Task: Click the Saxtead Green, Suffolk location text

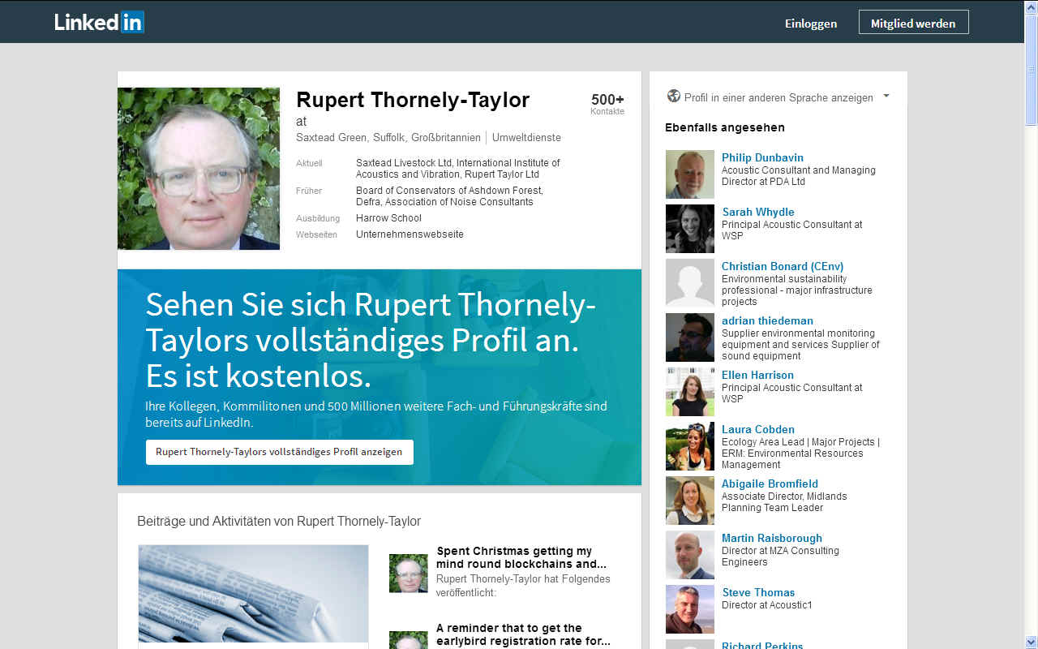Action: point(388,138)
